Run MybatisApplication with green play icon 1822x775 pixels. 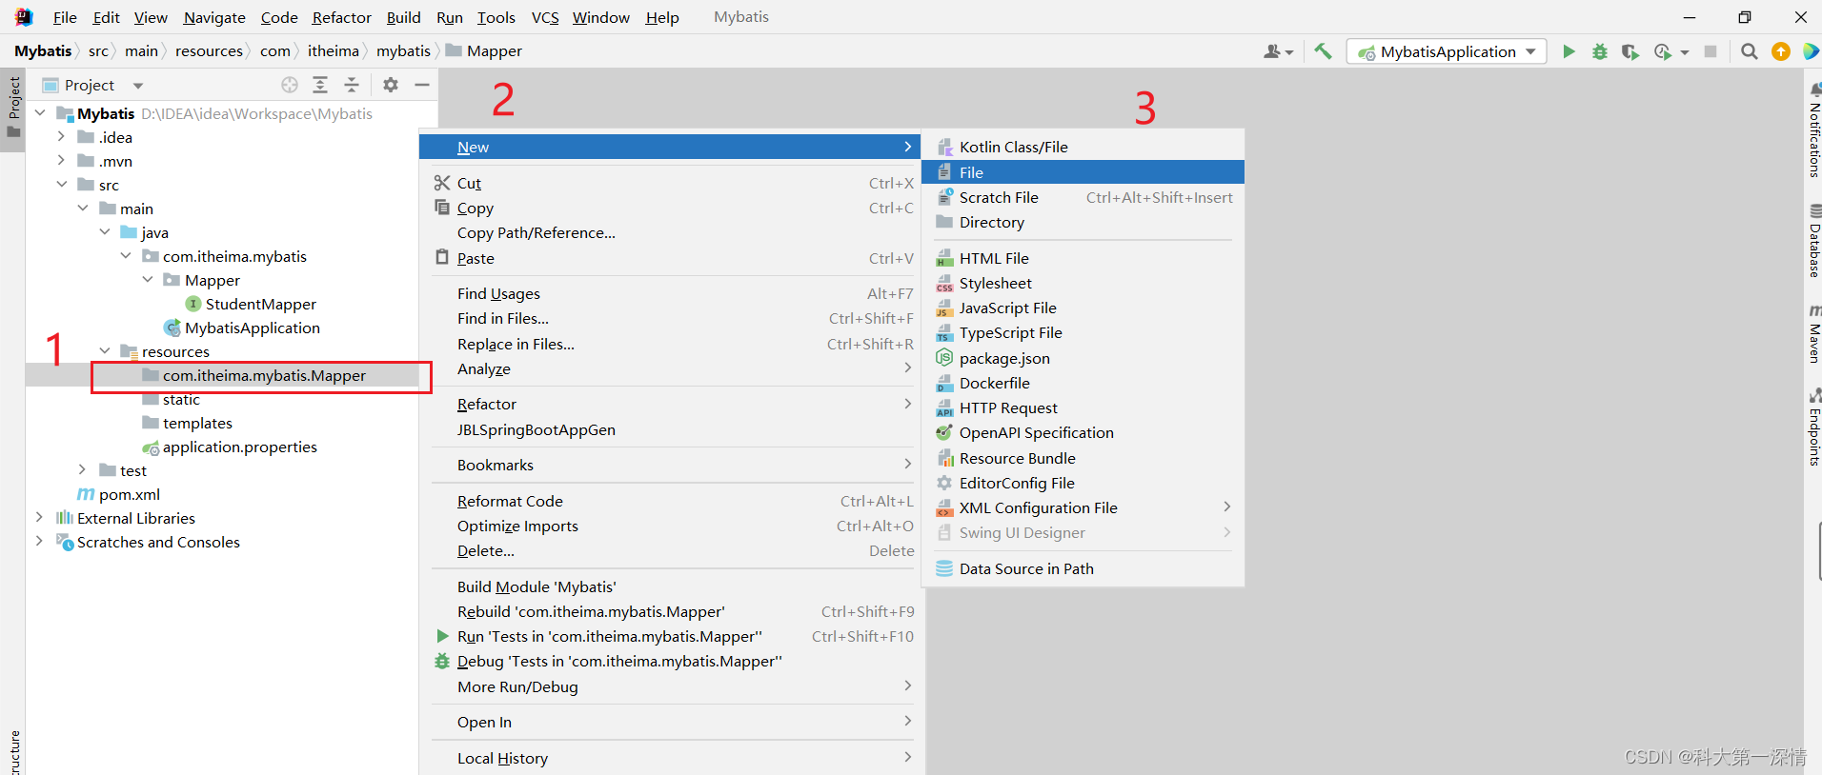click(x=1569, y=51)
